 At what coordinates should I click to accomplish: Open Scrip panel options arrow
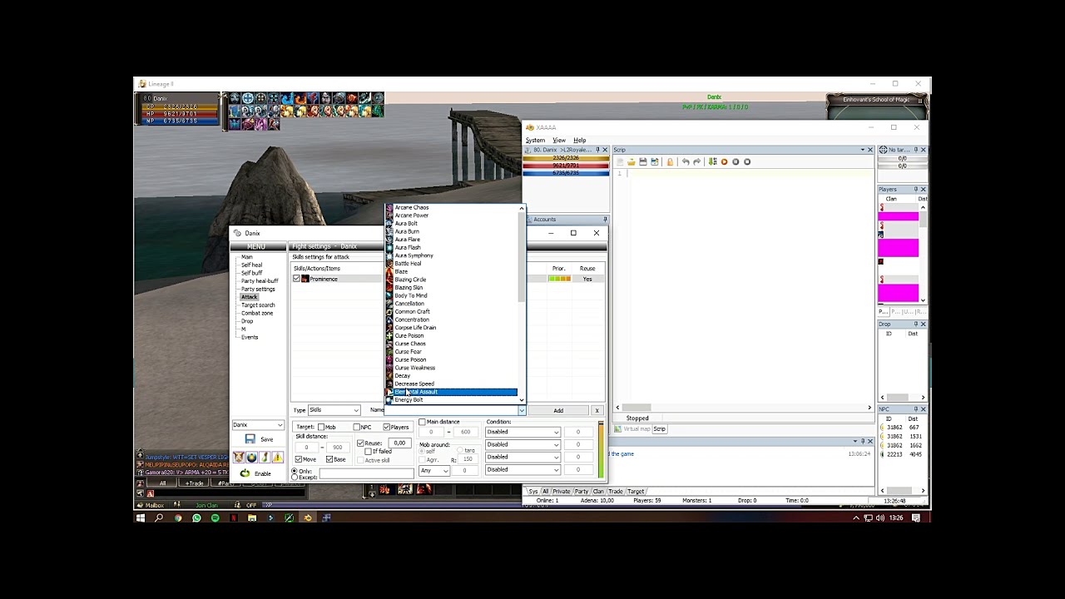862,150
